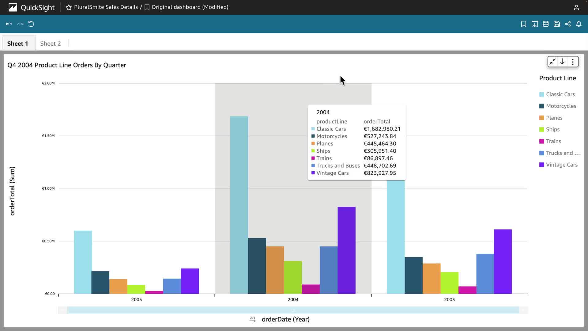Open the bookmarks icon in the toolbar
Viewport: 588px width, 331px height.
523,24
